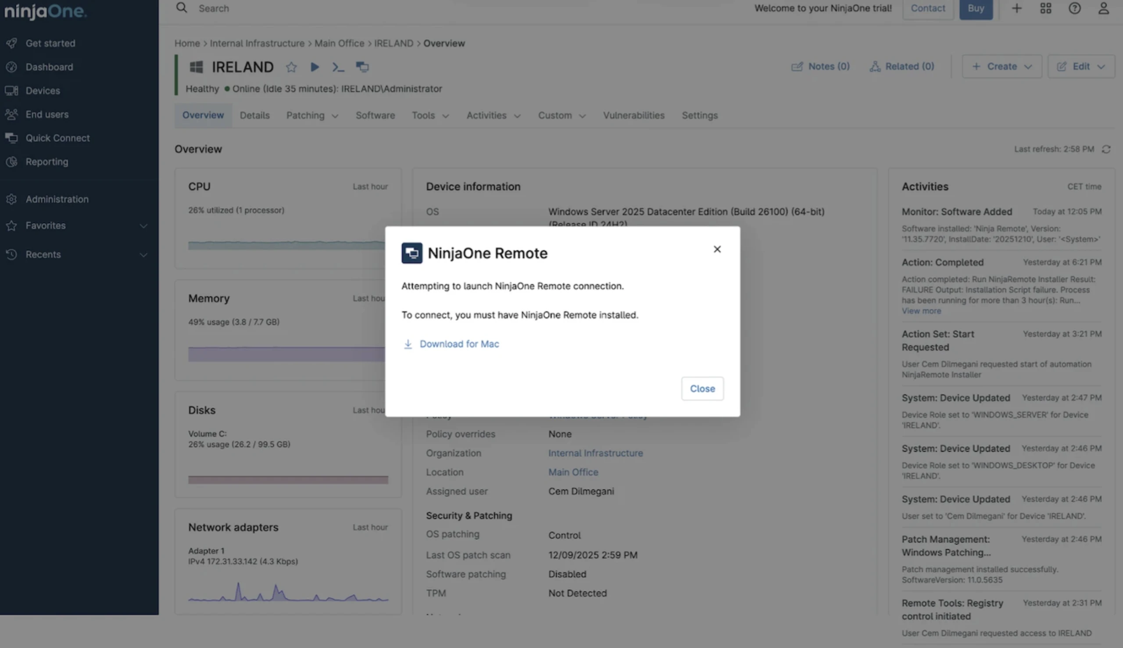Open the Create dropdown button
Viewport: 1123px width, 648px height.
tap(1001, 66)
